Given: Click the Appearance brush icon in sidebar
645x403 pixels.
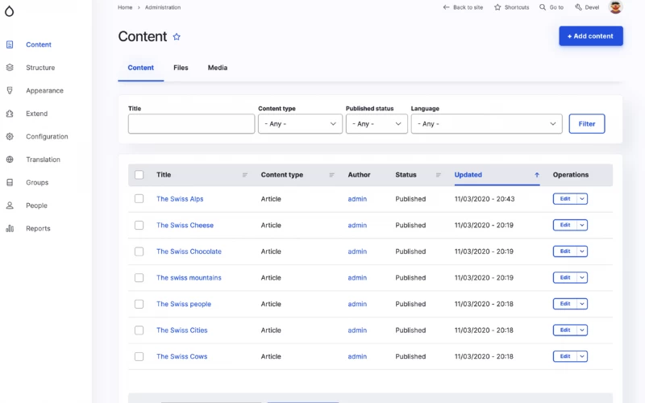Looking at the screenshot, I should click(10, 90).
